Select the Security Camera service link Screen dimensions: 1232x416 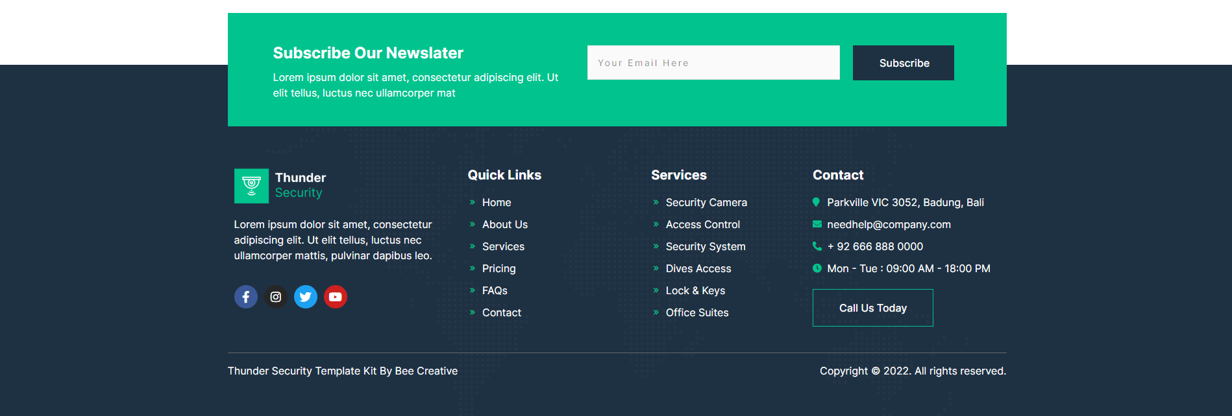(706, 202)
